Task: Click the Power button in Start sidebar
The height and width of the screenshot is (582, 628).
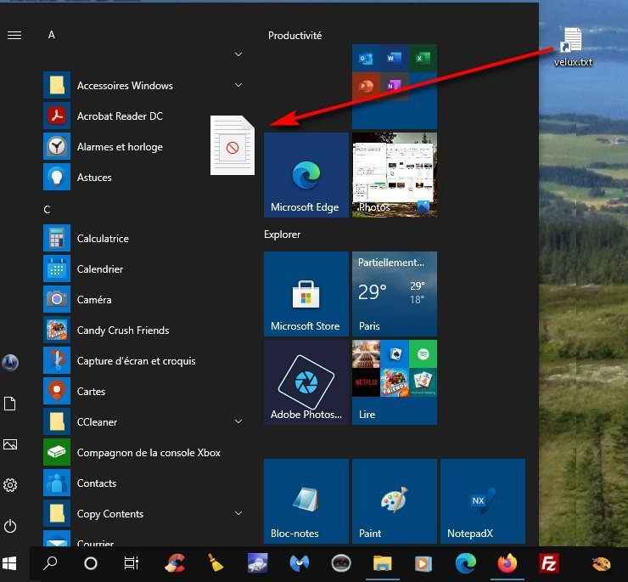Action: [10, 526]
